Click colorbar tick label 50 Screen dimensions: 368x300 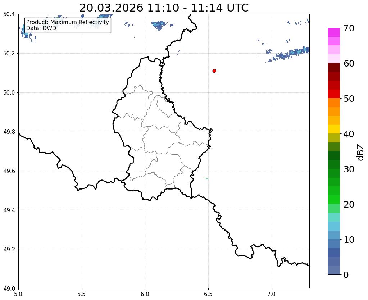[349, 99]
